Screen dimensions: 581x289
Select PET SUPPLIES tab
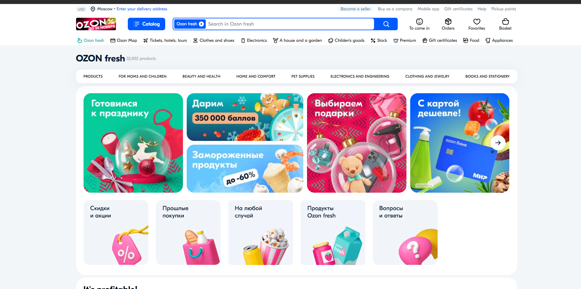point(303,76)
